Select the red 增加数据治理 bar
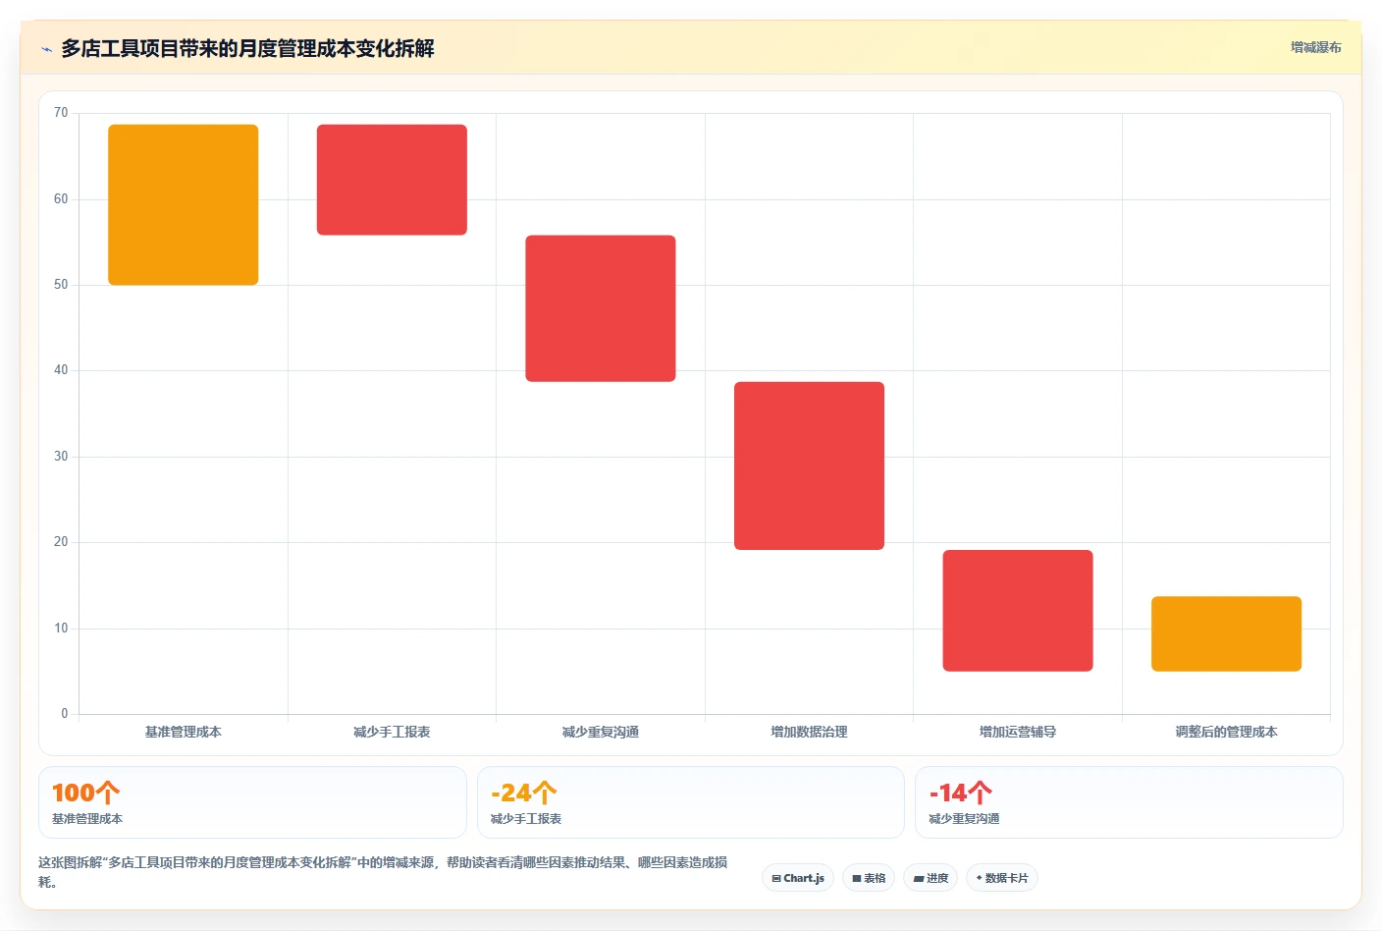 [809, 465]
